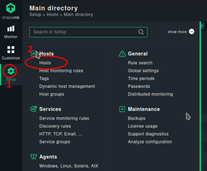
Task: Click the Setup gear icon
Action: [x=11, y=71]
